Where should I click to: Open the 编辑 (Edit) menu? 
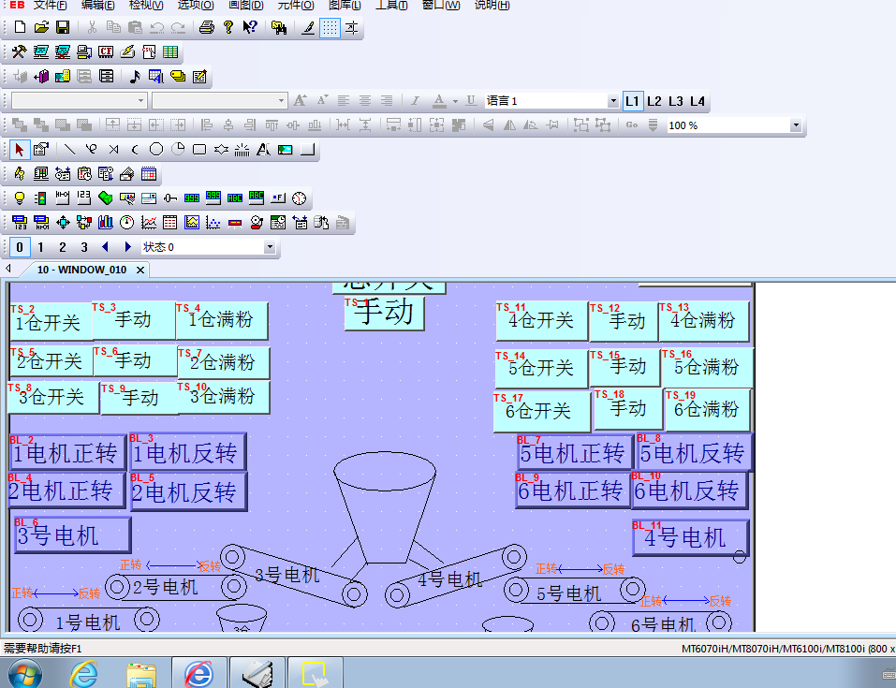tap(97, 6)
